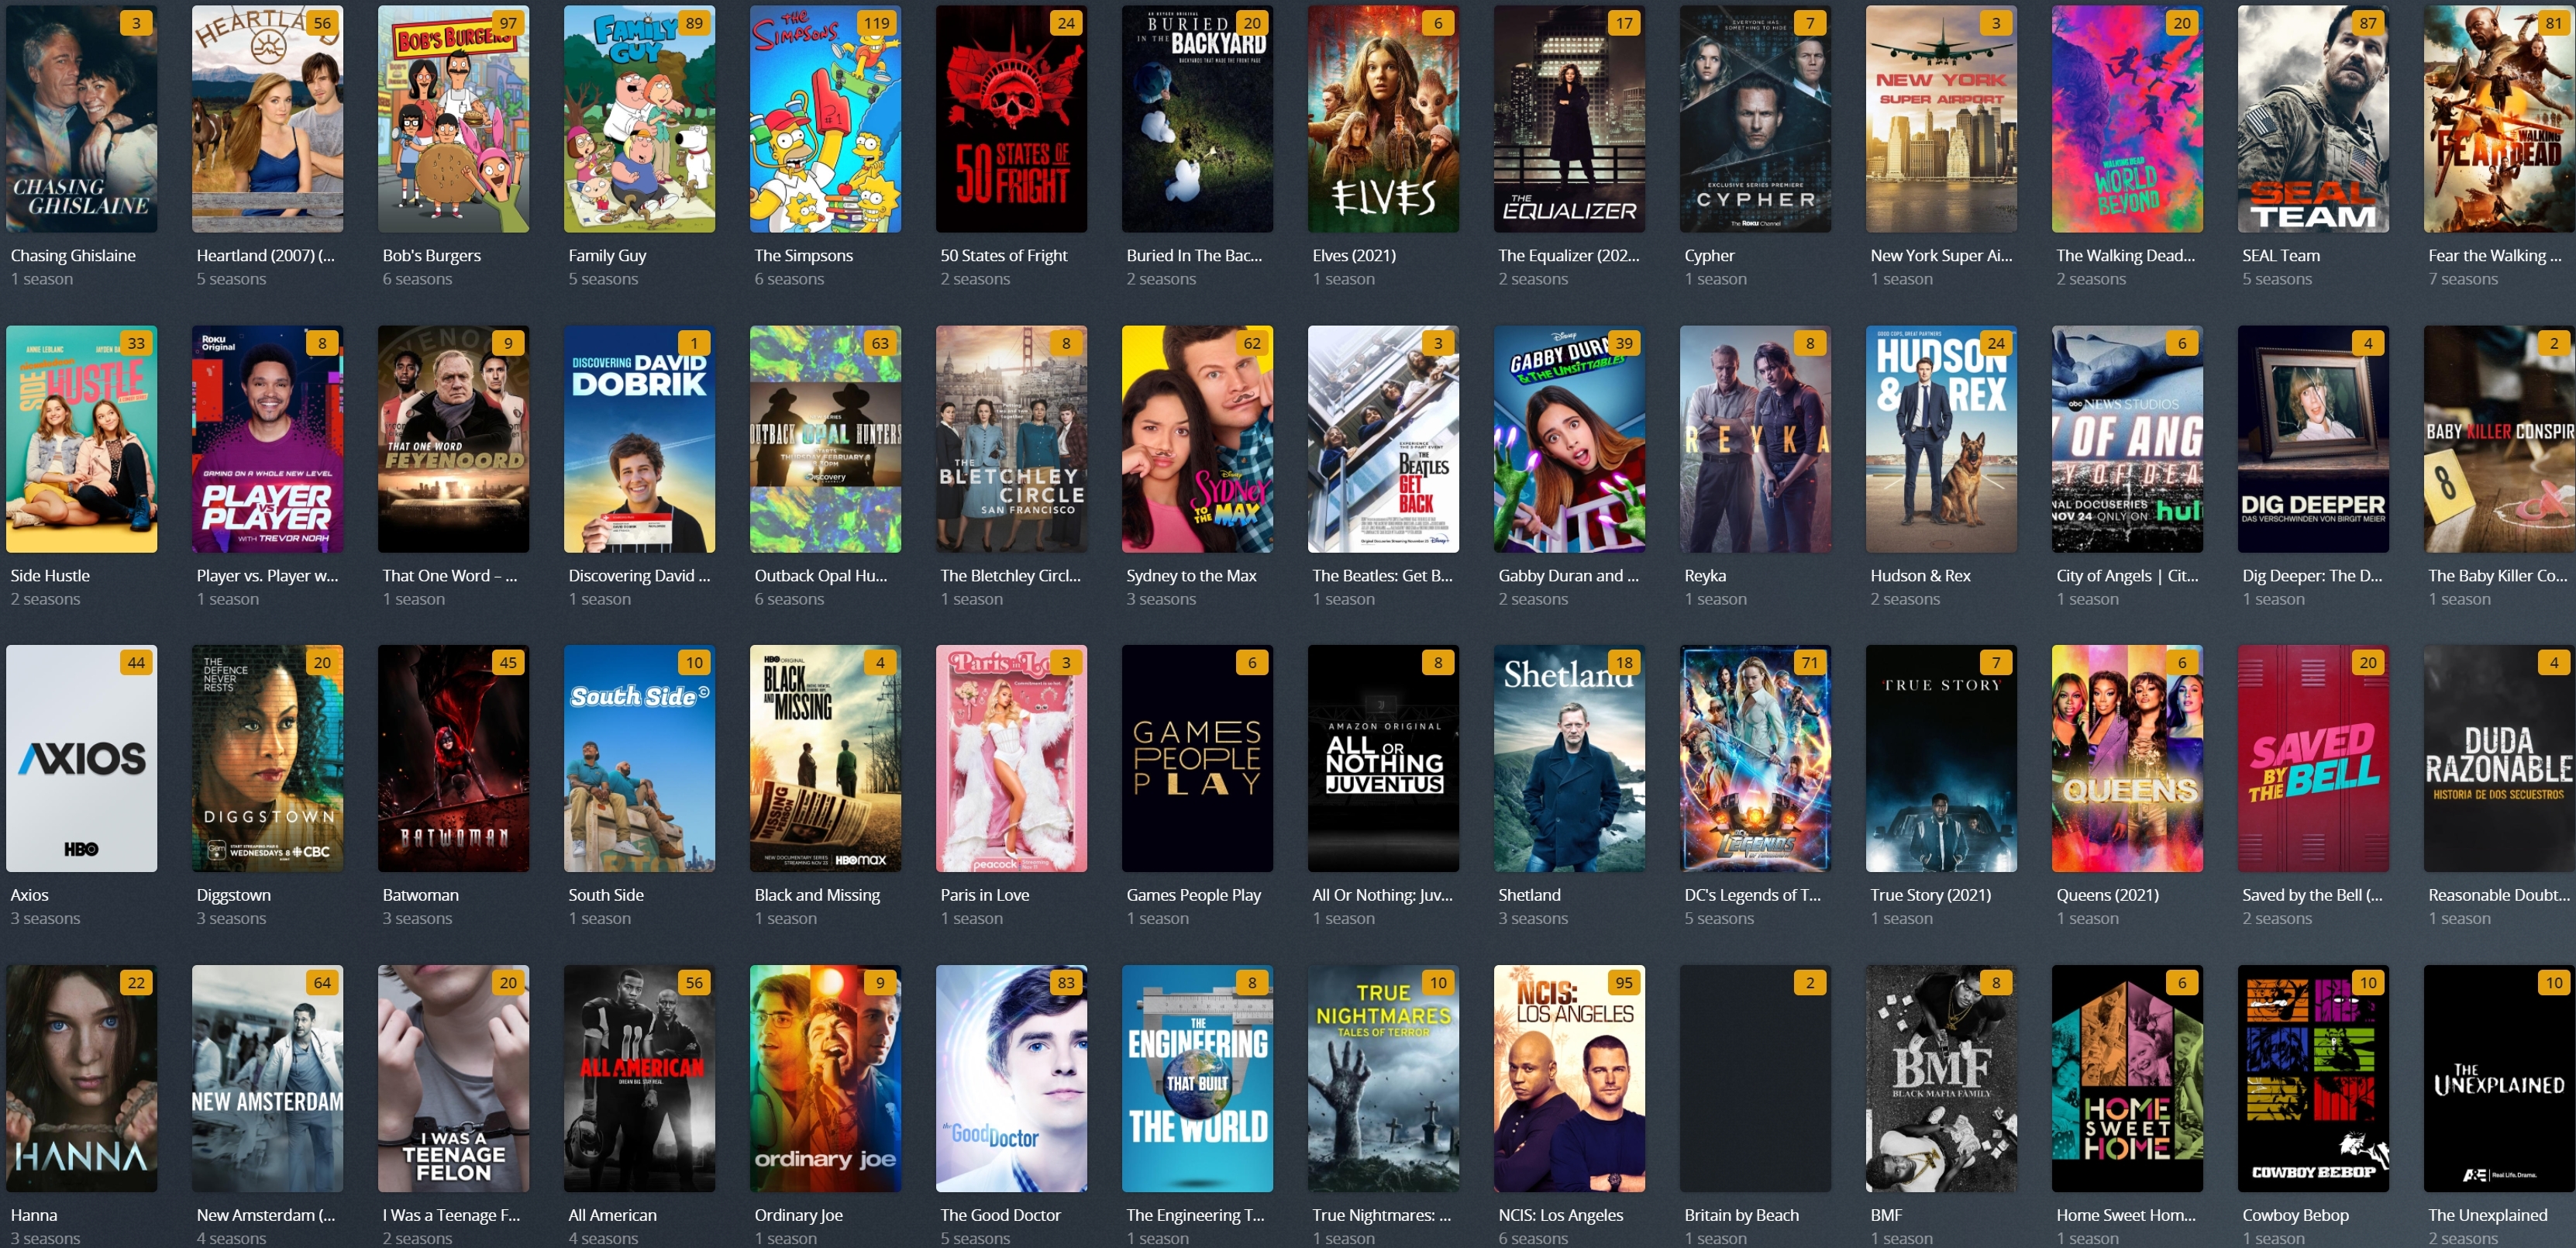Click the 97 badge on Bob's Burgers
Image resolution: width=2576 pixels, height=1248 pixels.
point(508,23)
